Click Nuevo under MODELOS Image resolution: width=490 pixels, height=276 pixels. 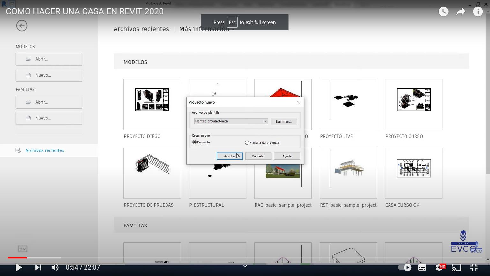(49, 75)
